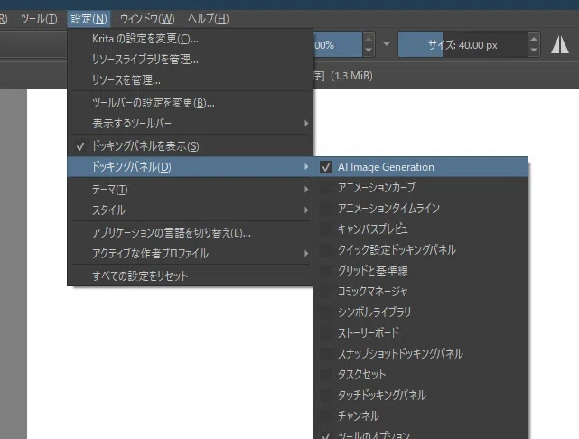Open Krita の設定を変更(C)...
This screenshot has height=439, width=579.
(191, 39)
